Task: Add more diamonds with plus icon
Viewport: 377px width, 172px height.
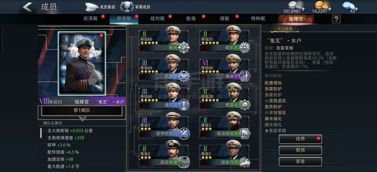Action: tap(356, 9)
